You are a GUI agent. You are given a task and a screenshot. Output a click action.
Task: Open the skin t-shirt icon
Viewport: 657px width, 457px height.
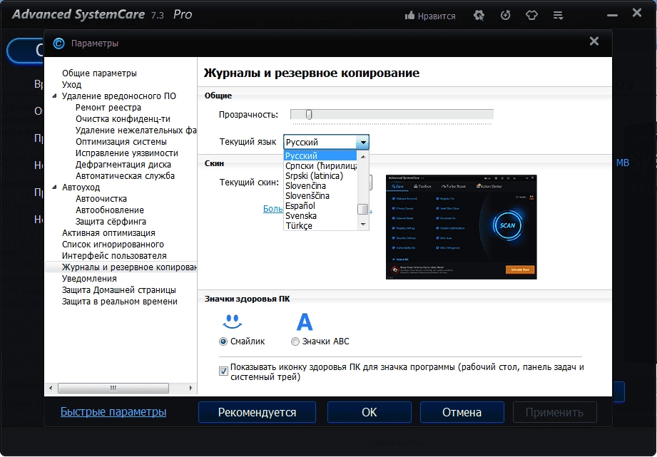tap(531, 16)
